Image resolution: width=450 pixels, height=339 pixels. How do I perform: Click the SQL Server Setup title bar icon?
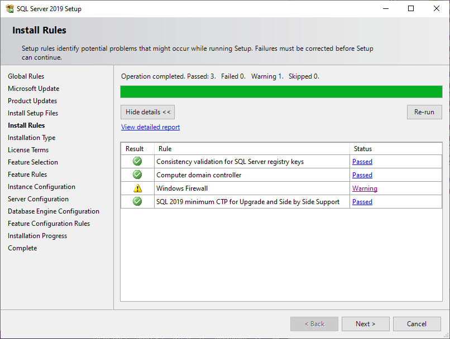(x=9, y=8)
